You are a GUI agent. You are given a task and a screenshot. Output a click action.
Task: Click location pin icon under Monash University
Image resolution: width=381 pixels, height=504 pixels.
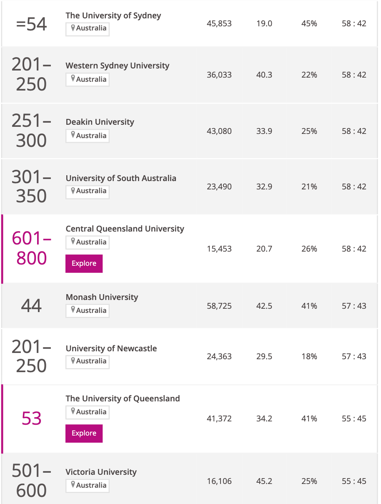[x=73, y=310]
